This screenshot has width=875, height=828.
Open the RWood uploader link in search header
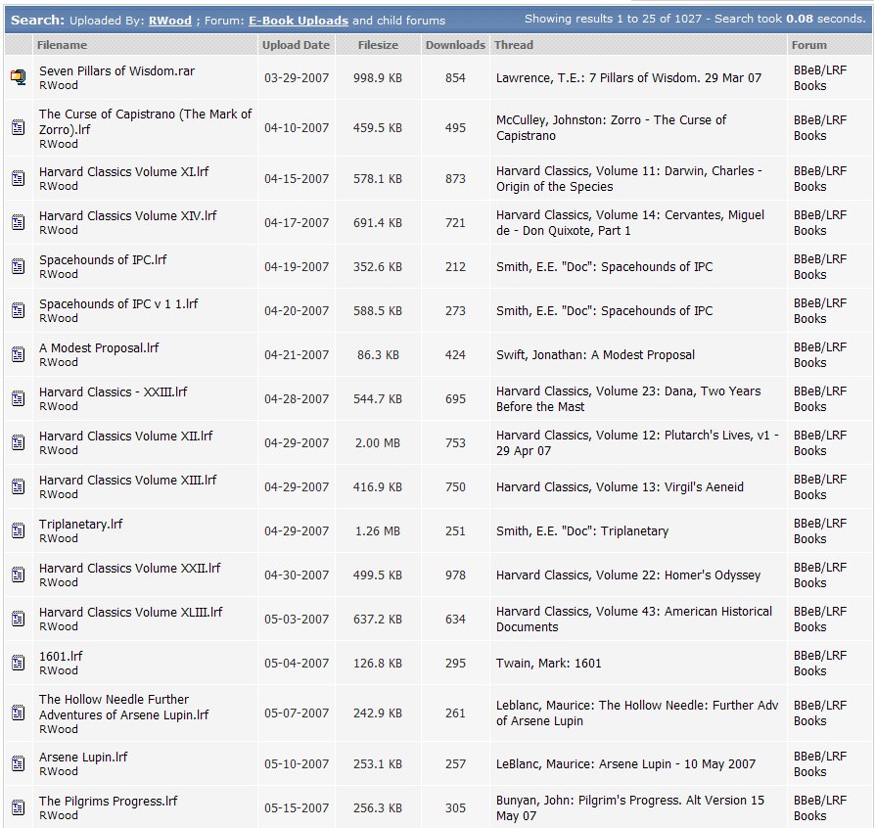pyautogui.click(x=169, y=21)
